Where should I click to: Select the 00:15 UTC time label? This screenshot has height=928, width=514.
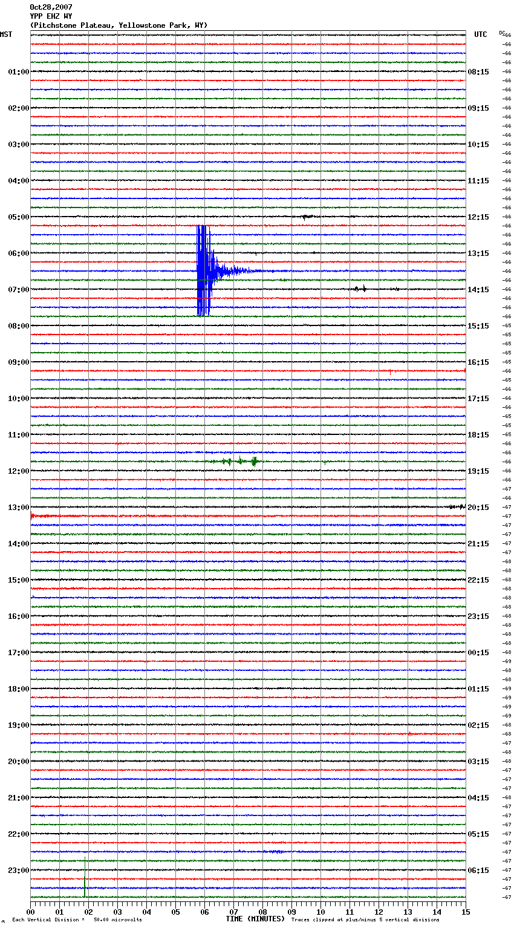[x=478, y=653]
